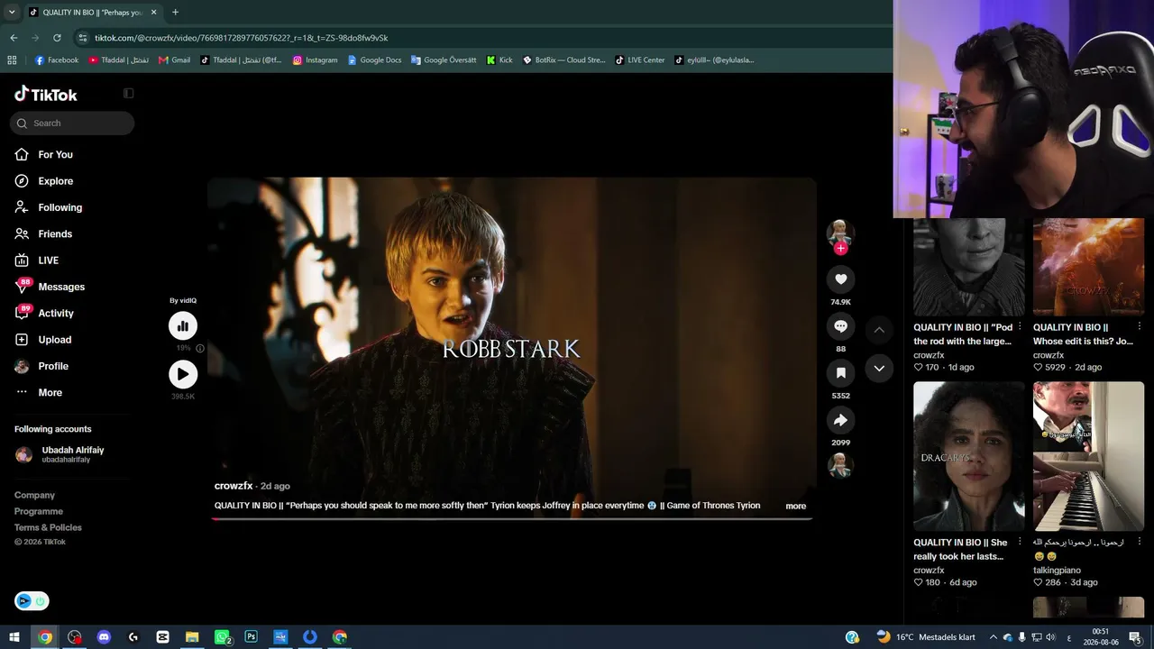This screenshot has height=649, width=1154.
Task: Open the LIVE Center bookmark
Action: (x=640, y=60)
